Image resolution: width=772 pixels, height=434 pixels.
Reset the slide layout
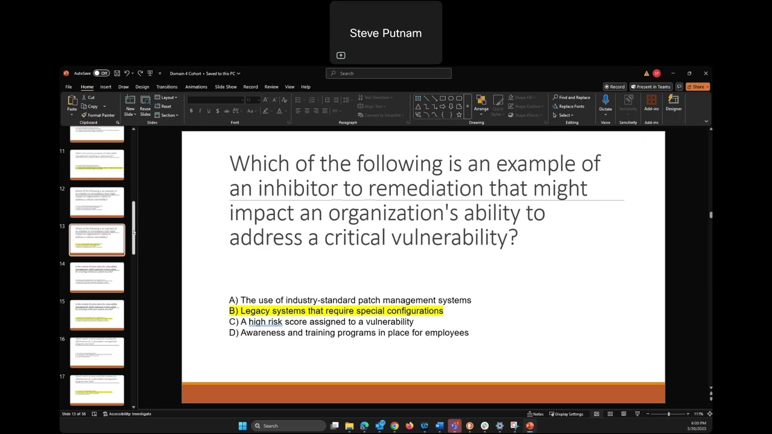[x=163, y=106]
